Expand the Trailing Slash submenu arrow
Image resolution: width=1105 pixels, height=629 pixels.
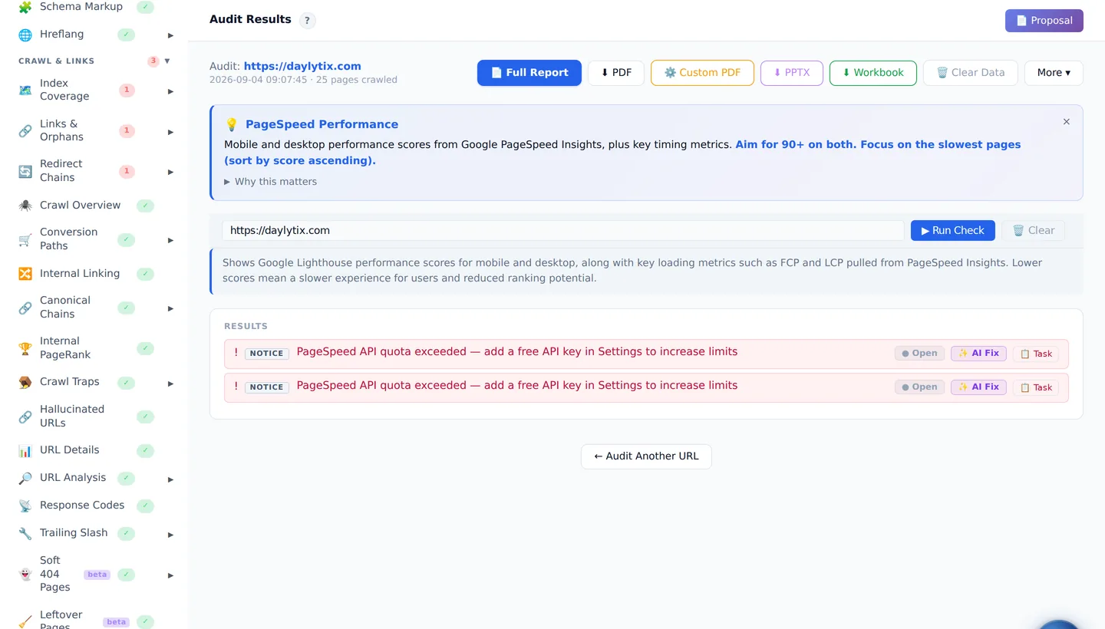pyautogui.click(x=170, y=534)
